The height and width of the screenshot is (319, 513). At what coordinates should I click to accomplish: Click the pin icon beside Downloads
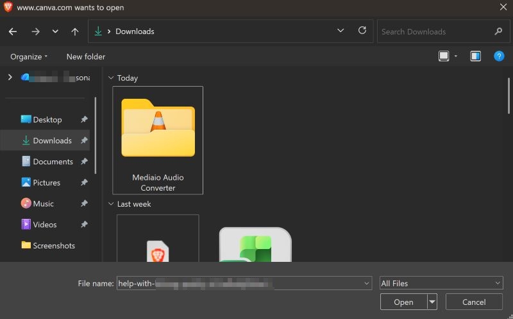coord(84,140)
